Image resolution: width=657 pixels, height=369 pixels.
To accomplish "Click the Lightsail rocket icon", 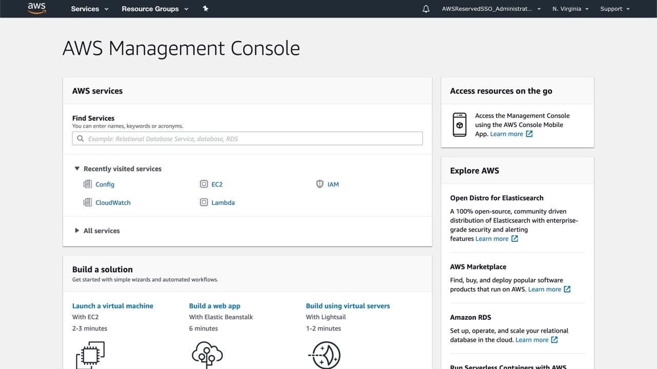I will [324, 354].
